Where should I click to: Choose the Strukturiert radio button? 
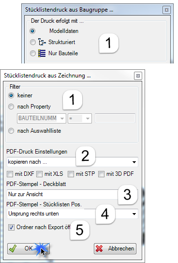tap(33, 42)
